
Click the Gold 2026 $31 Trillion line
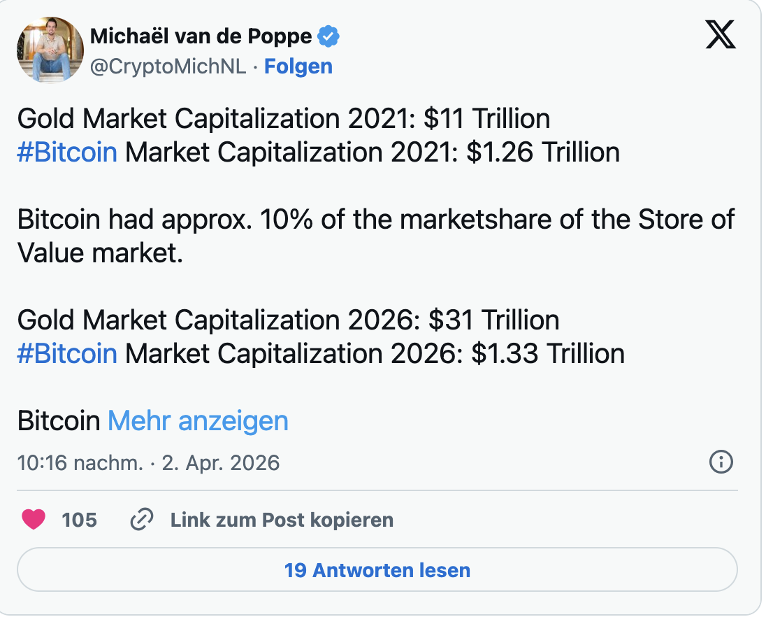pyautogui.click(x=288, y=320)
